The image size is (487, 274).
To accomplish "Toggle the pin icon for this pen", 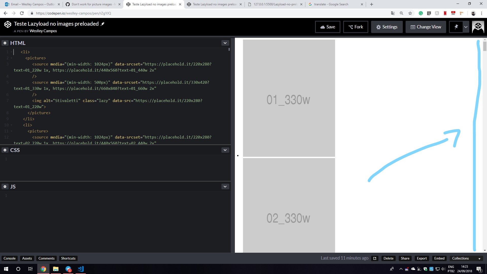I will pos(456,27).
